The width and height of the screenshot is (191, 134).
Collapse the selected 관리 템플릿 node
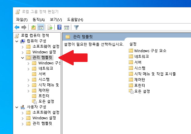[x=22, y=58]
